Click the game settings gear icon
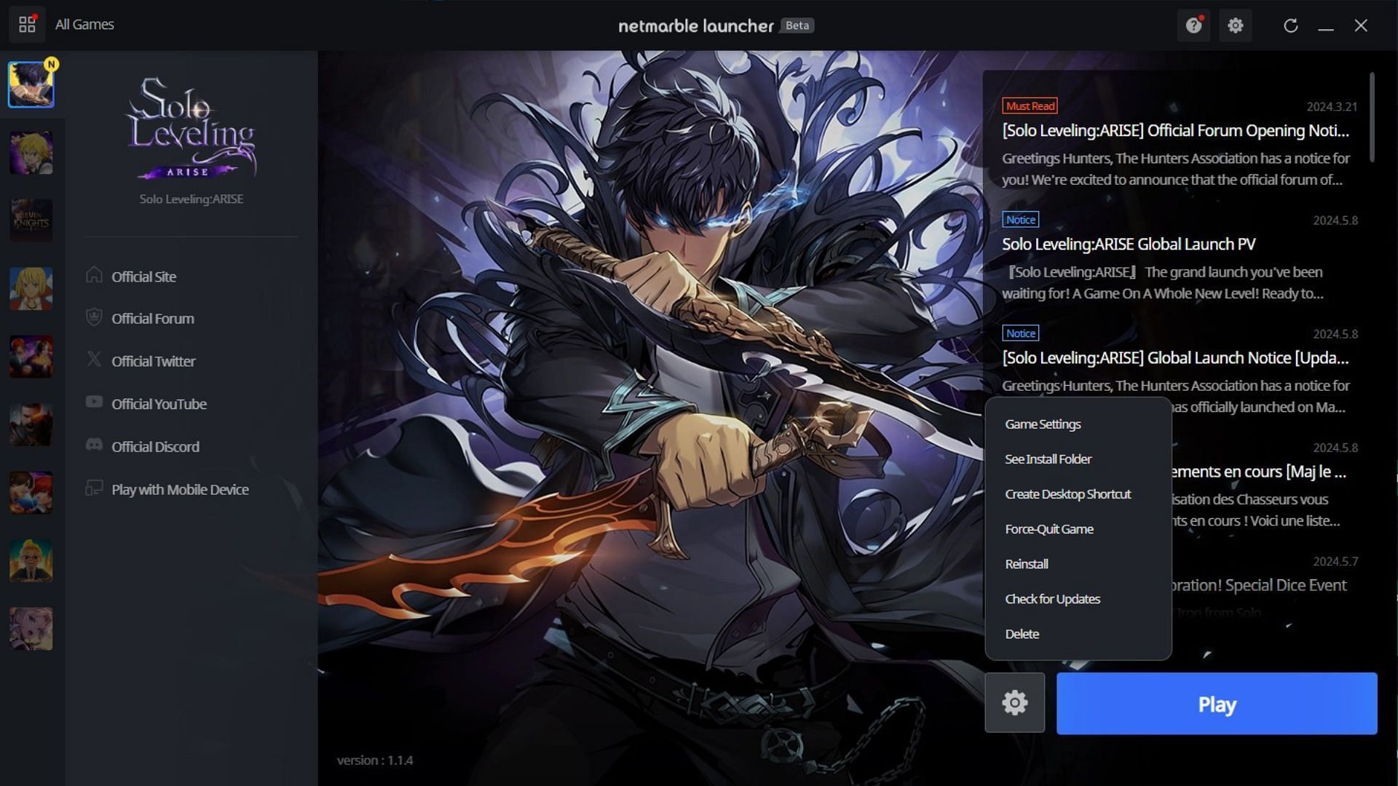Viewport: 1398px width, 786px height. click(x=1015, y=704)
